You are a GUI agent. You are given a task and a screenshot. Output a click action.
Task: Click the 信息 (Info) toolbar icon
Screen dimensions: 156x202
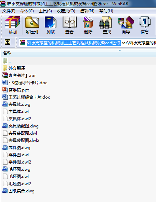[x=145, y=22]
